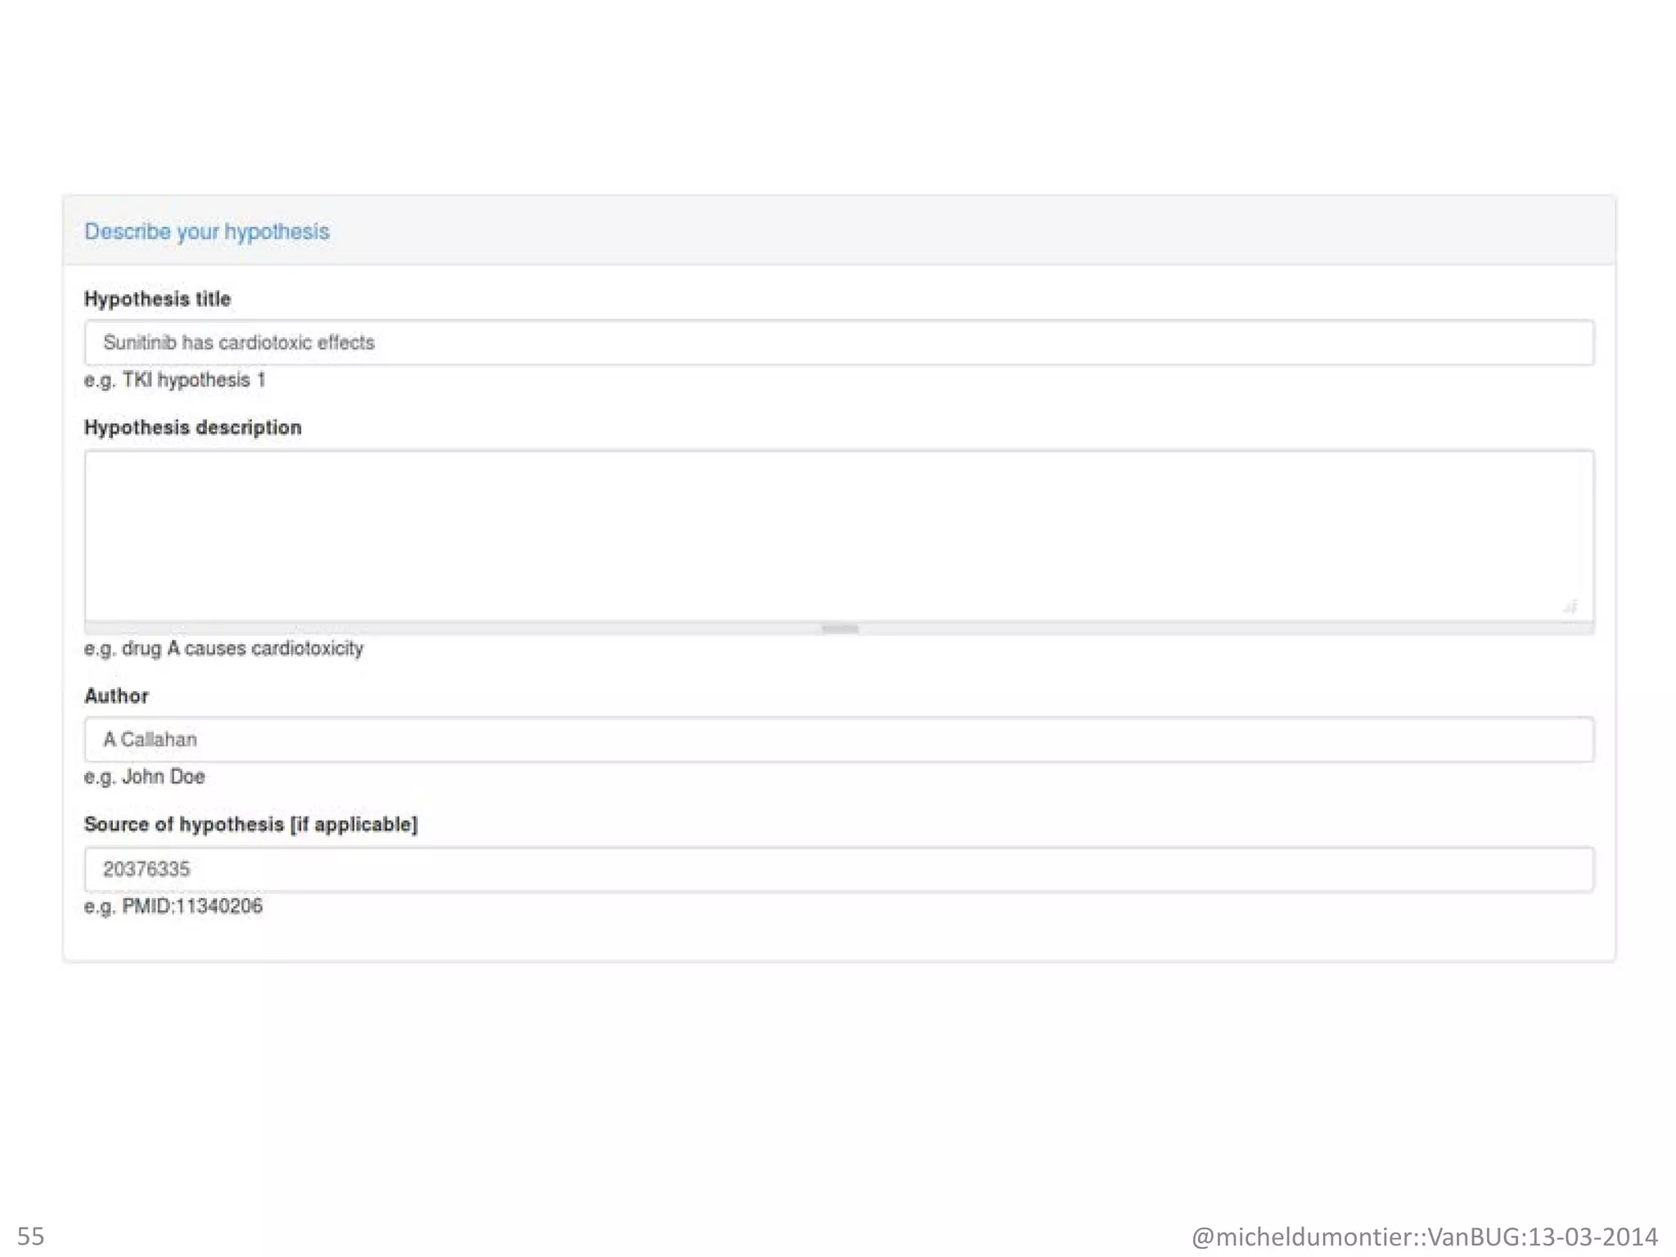1676x1257 pixels.
Task: Click the 'Describe your hypothesis' heading link
Action: point(207,232)
